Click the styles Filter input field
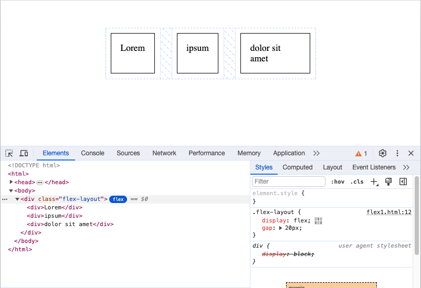Screen dimensions: 421x288 [289, 182]
